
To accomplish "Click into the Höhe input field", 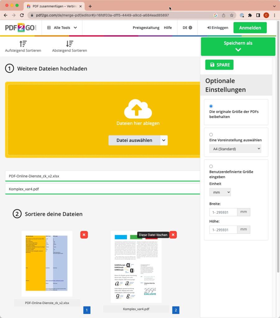I will [x=223, y=229].
